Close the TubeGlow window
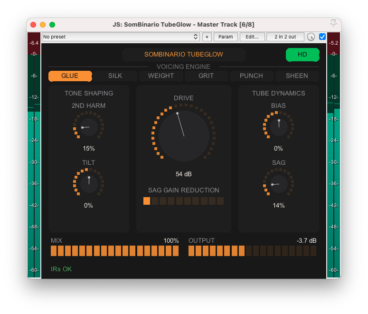The height and width of the screenshot is (314, 368). 33,25
